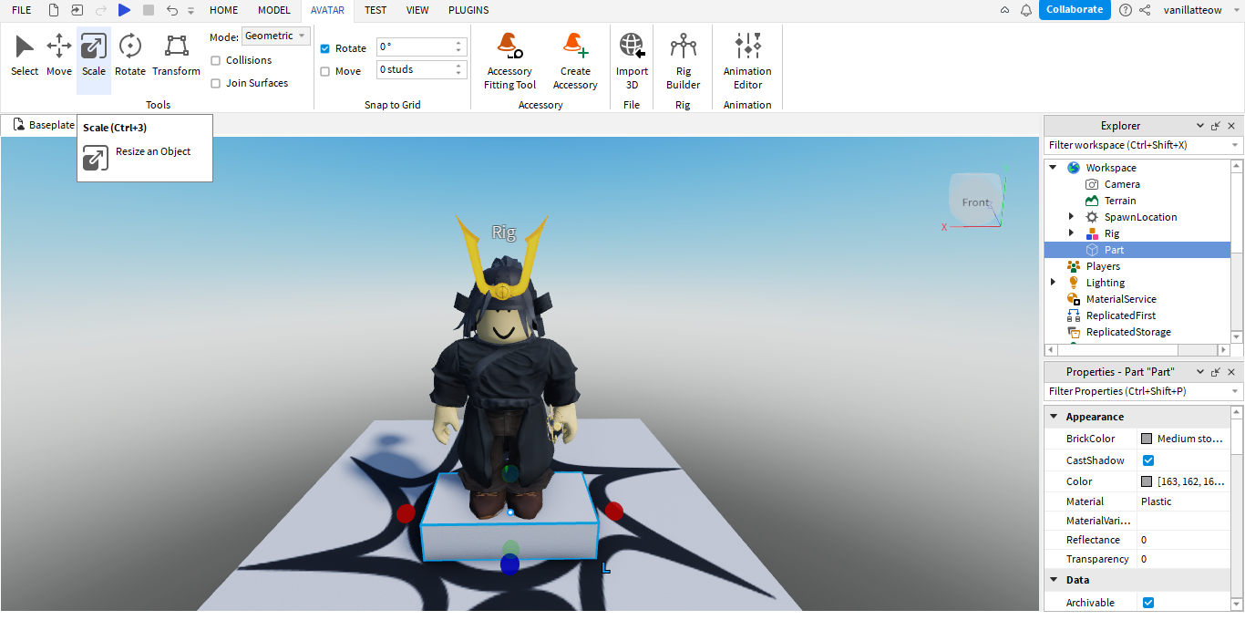Click the Create Accessory button
The image size is (1245, 641).
(x=575, y=60)
